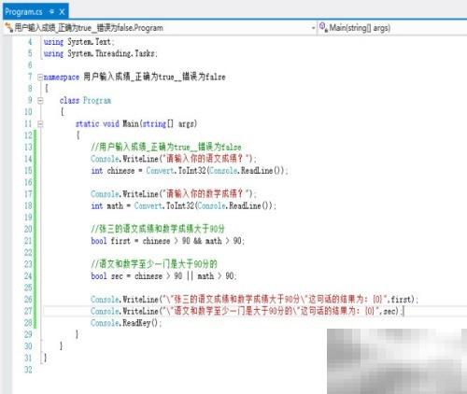Screen dimensions: 467x394
Task: Click the Console.WriteLine on line 17
Action: (174, 194)
